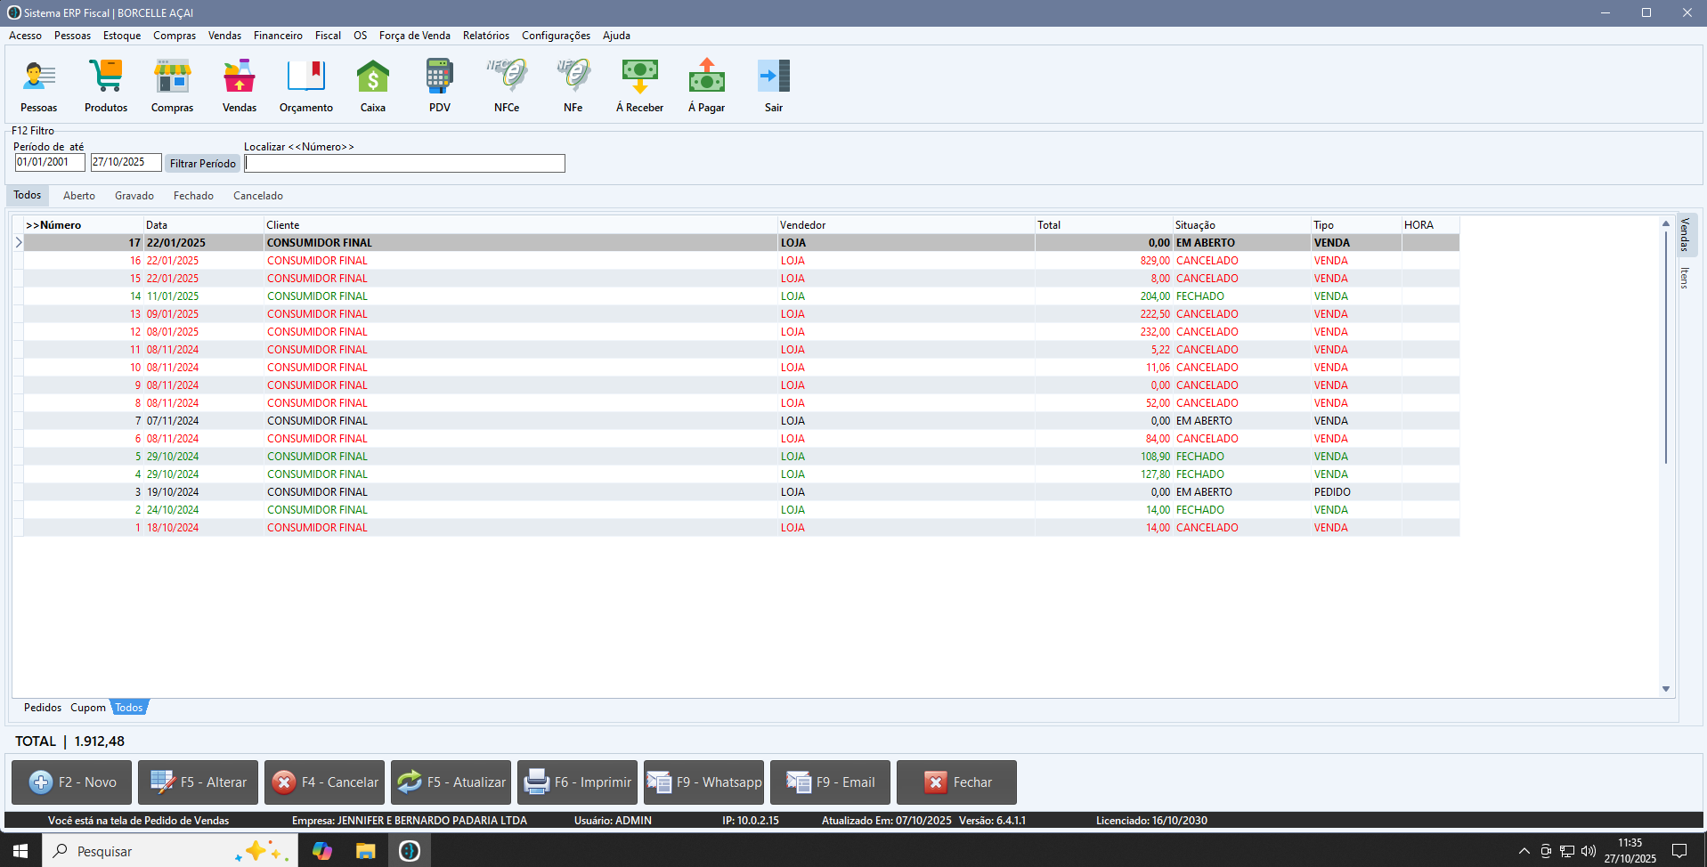
Task: Click the Localizar search input field
Action: (404, 164)
